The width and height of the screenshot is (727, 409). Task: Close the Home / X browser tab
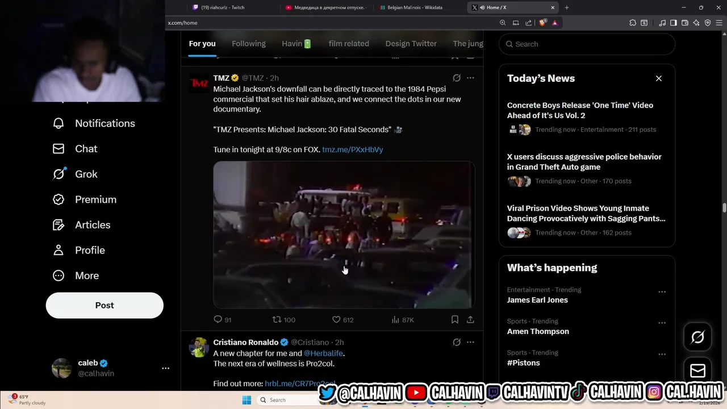[x=553, y=7]
